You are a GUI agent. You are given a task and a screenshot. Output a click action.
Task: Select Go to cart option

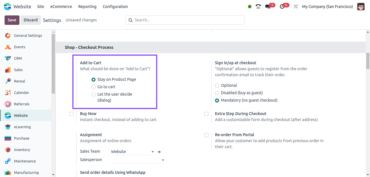tap(94, 87)
